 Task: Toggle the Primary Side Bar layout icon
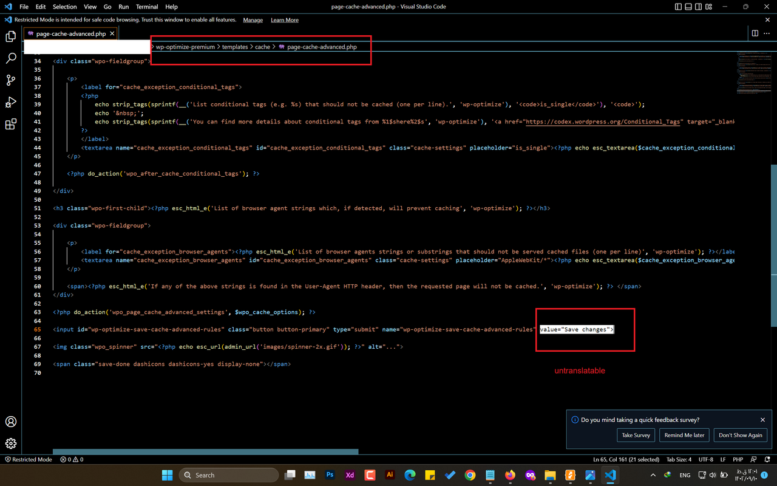678,7
